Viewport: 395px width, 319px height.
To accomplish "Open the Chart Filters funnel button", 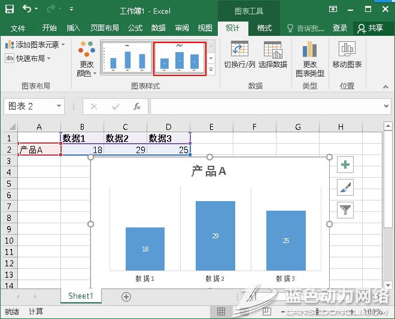I will pyautogui.click(x=346, y=209).
